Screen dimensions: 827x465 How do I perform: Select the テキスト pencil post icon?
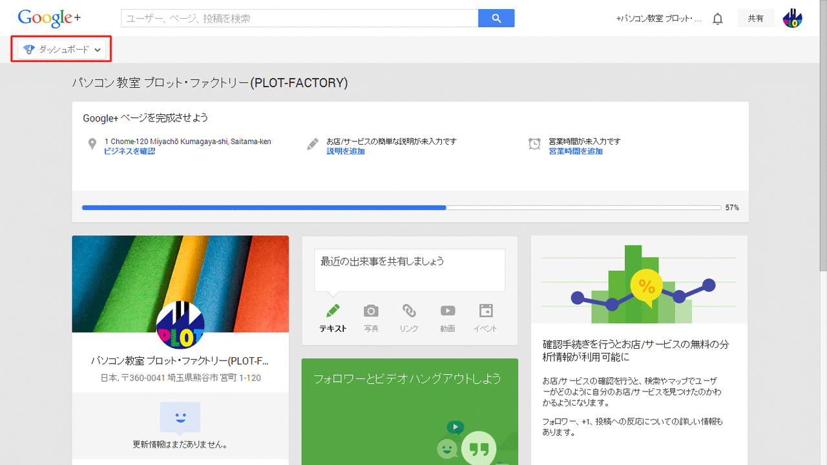(x=333, y=311)
